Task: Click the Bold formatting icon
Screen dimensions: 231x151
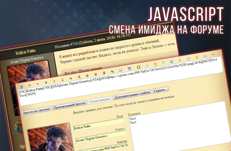Action: 46,82
